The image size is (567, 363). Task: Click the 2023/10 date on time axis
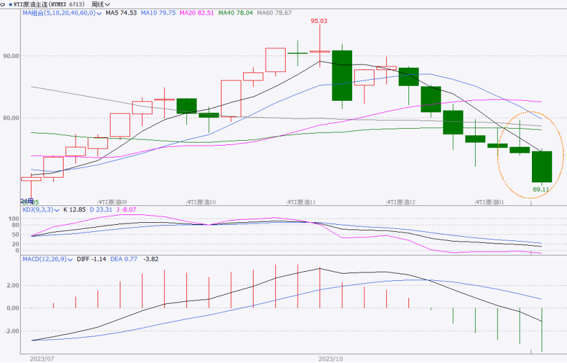click(x=331, y=358)
